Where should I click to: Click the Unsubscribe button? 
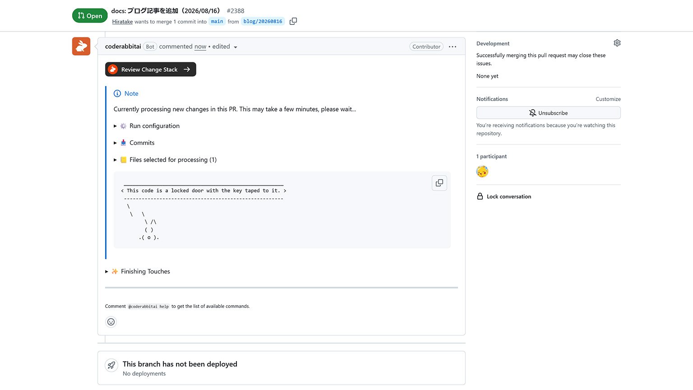[548, 113]
